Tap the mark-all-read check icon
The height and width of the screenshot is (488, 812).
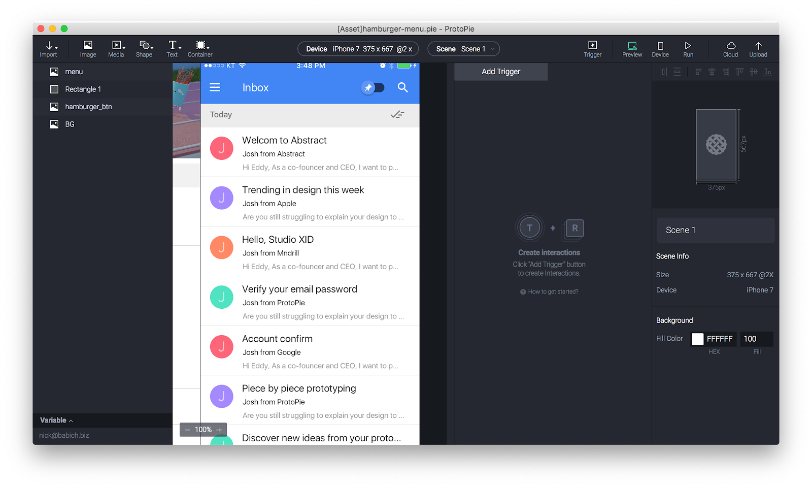coord(397,115)
